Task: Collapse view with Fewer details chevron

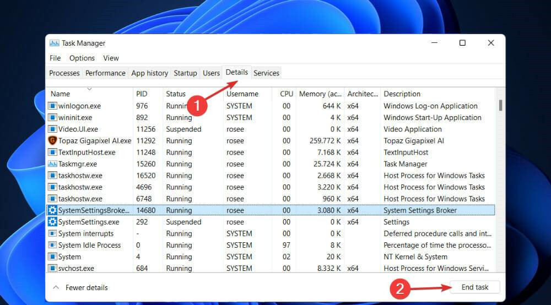Action: (56, 287)
